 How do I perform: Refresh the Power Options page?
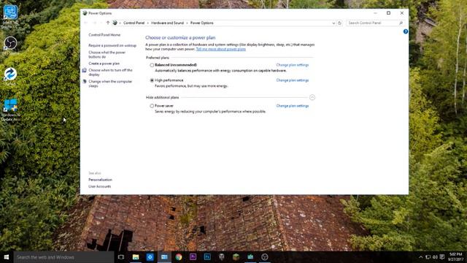click(x=339, y=23)
